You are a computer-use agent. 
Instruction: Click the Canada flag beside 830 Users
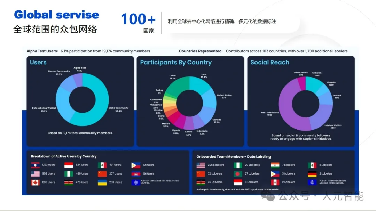pos(35,182)
